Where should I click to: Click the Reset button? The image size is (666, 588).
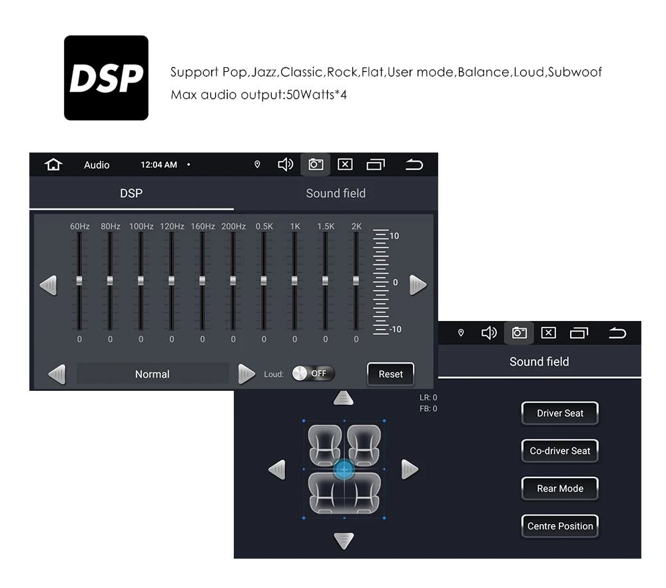tap(390, 374)
